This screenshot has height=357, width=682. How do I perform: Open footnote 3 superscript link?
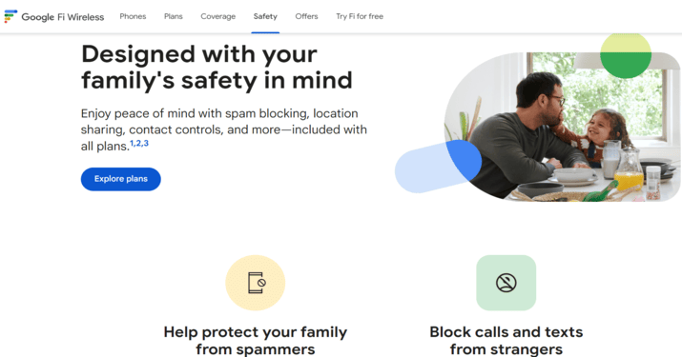pyautogui.click(x=146, y=143)
